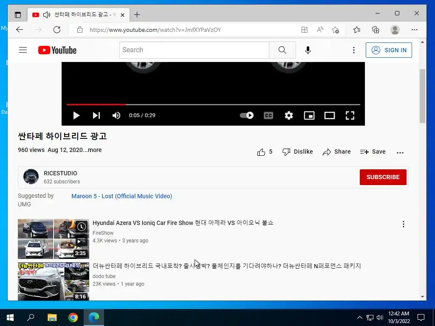The image size is (435, 326).
Task: Open Hyundai Azera VS Ioniq video title
Action: click(x=183, y=223)
